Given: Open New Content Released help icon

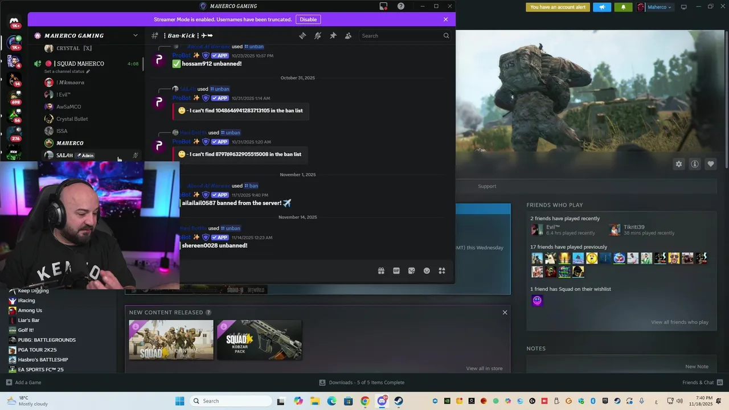Looking at the screenshot, I should pyautogui.click(x=208, y=313).
